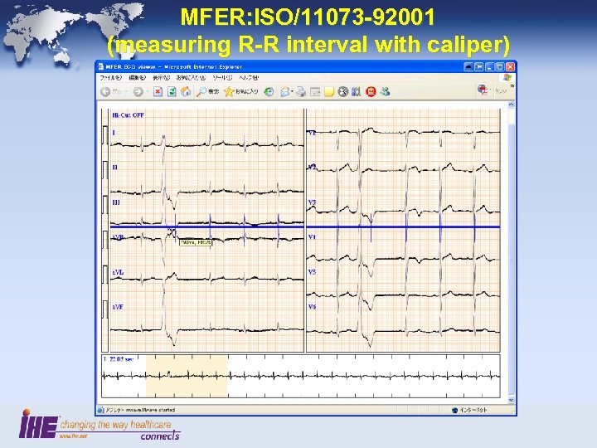Open the 編集 (Edit) menu

tap(138, 78)
